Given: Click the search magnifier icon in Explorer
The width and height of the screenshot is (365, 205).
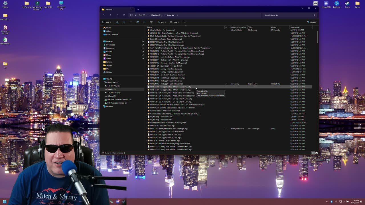Looking at the screenshot, I should tap(315, 15).
